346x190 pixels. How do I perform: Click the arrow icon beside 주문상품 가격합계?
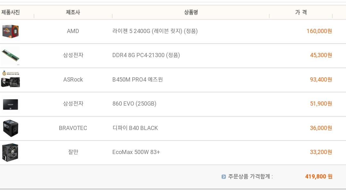[224, 177]
